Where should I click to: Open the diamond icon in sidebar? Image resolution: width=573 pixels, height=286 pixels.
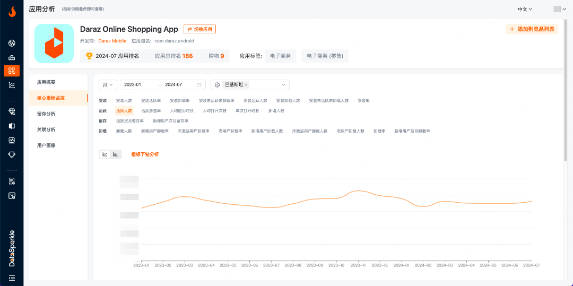click(12, 112)
